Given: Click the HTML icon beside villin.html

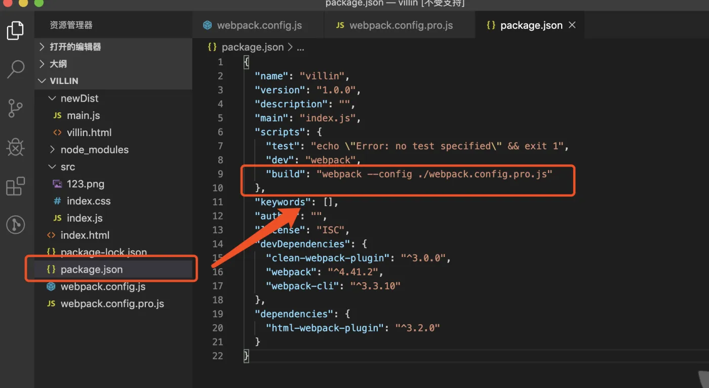Looking at the screenshot, I should [x=57, y=133].
